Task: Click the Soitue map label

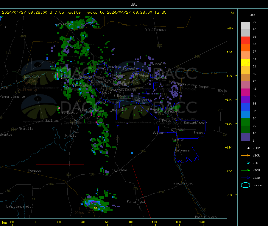Action: click(x=158, y=132)
